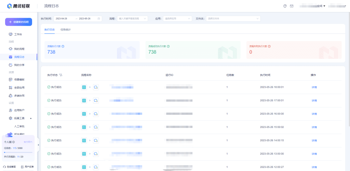This screenshot has height=171, width=350.
Task: Open the 流程 keyword search dropdown
Action: click(133, 18)
